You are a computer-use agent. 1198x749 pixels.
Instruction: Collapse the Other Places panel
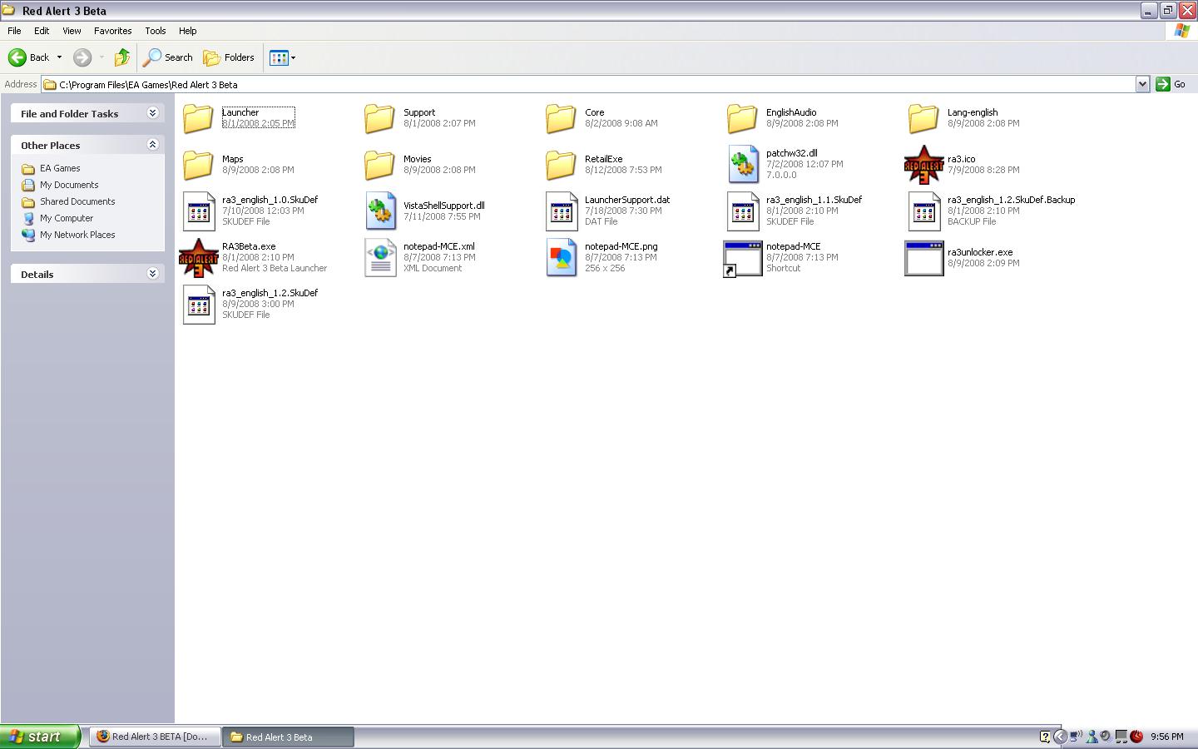(152, 145)
